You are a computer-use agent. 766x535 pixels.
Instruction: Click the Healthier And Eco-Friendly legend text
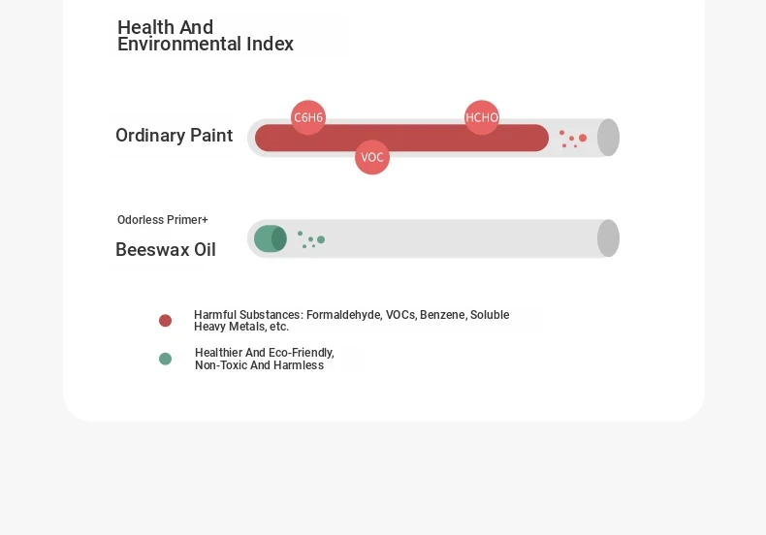click(265, 359)
